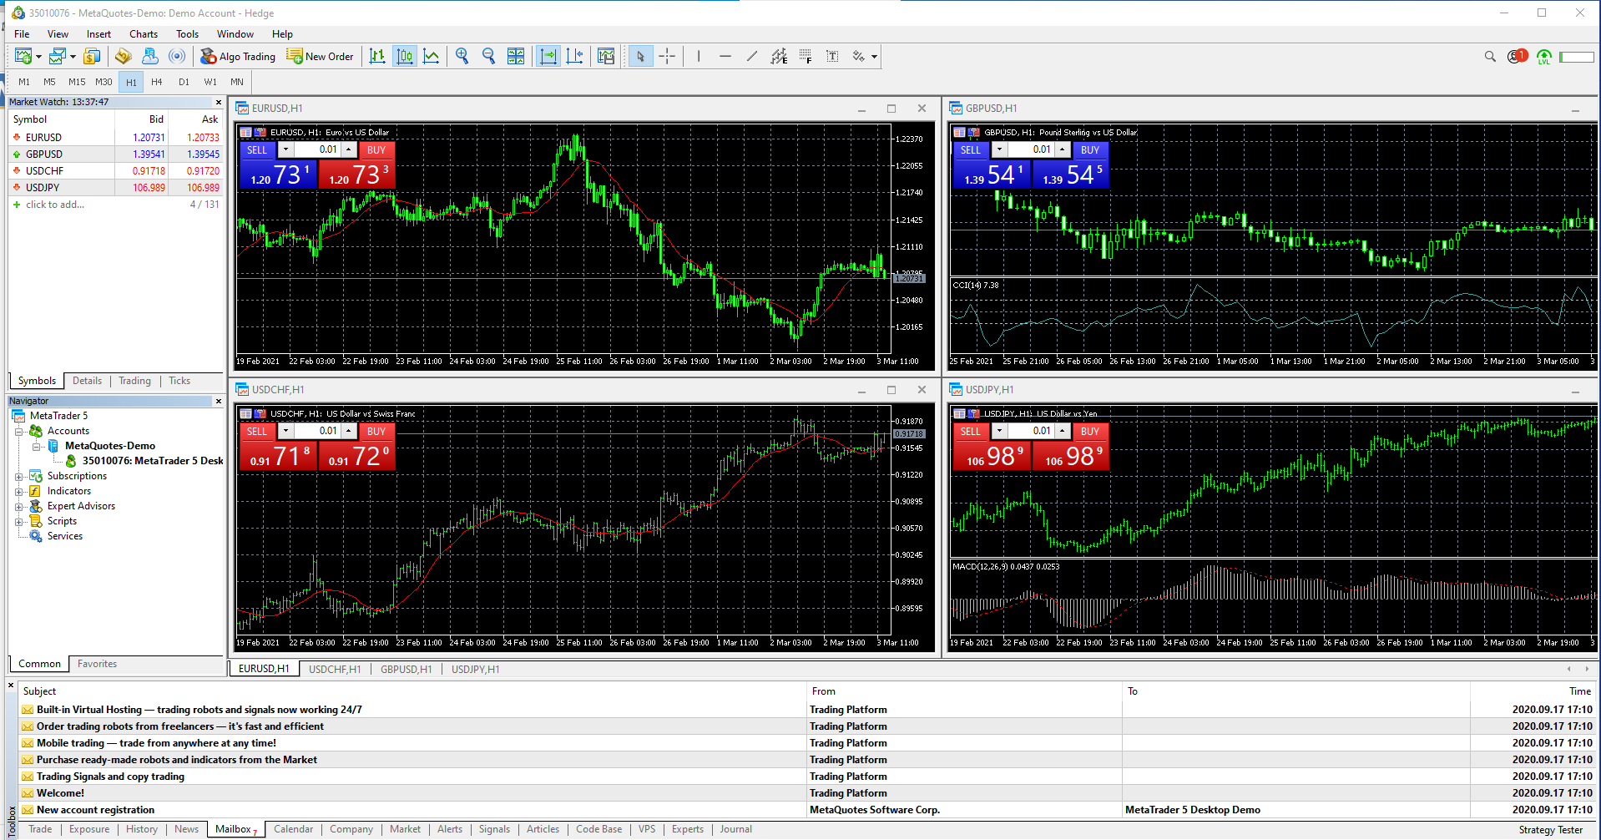
Task: Zoom in on the chart
Action: pos(462,56)
